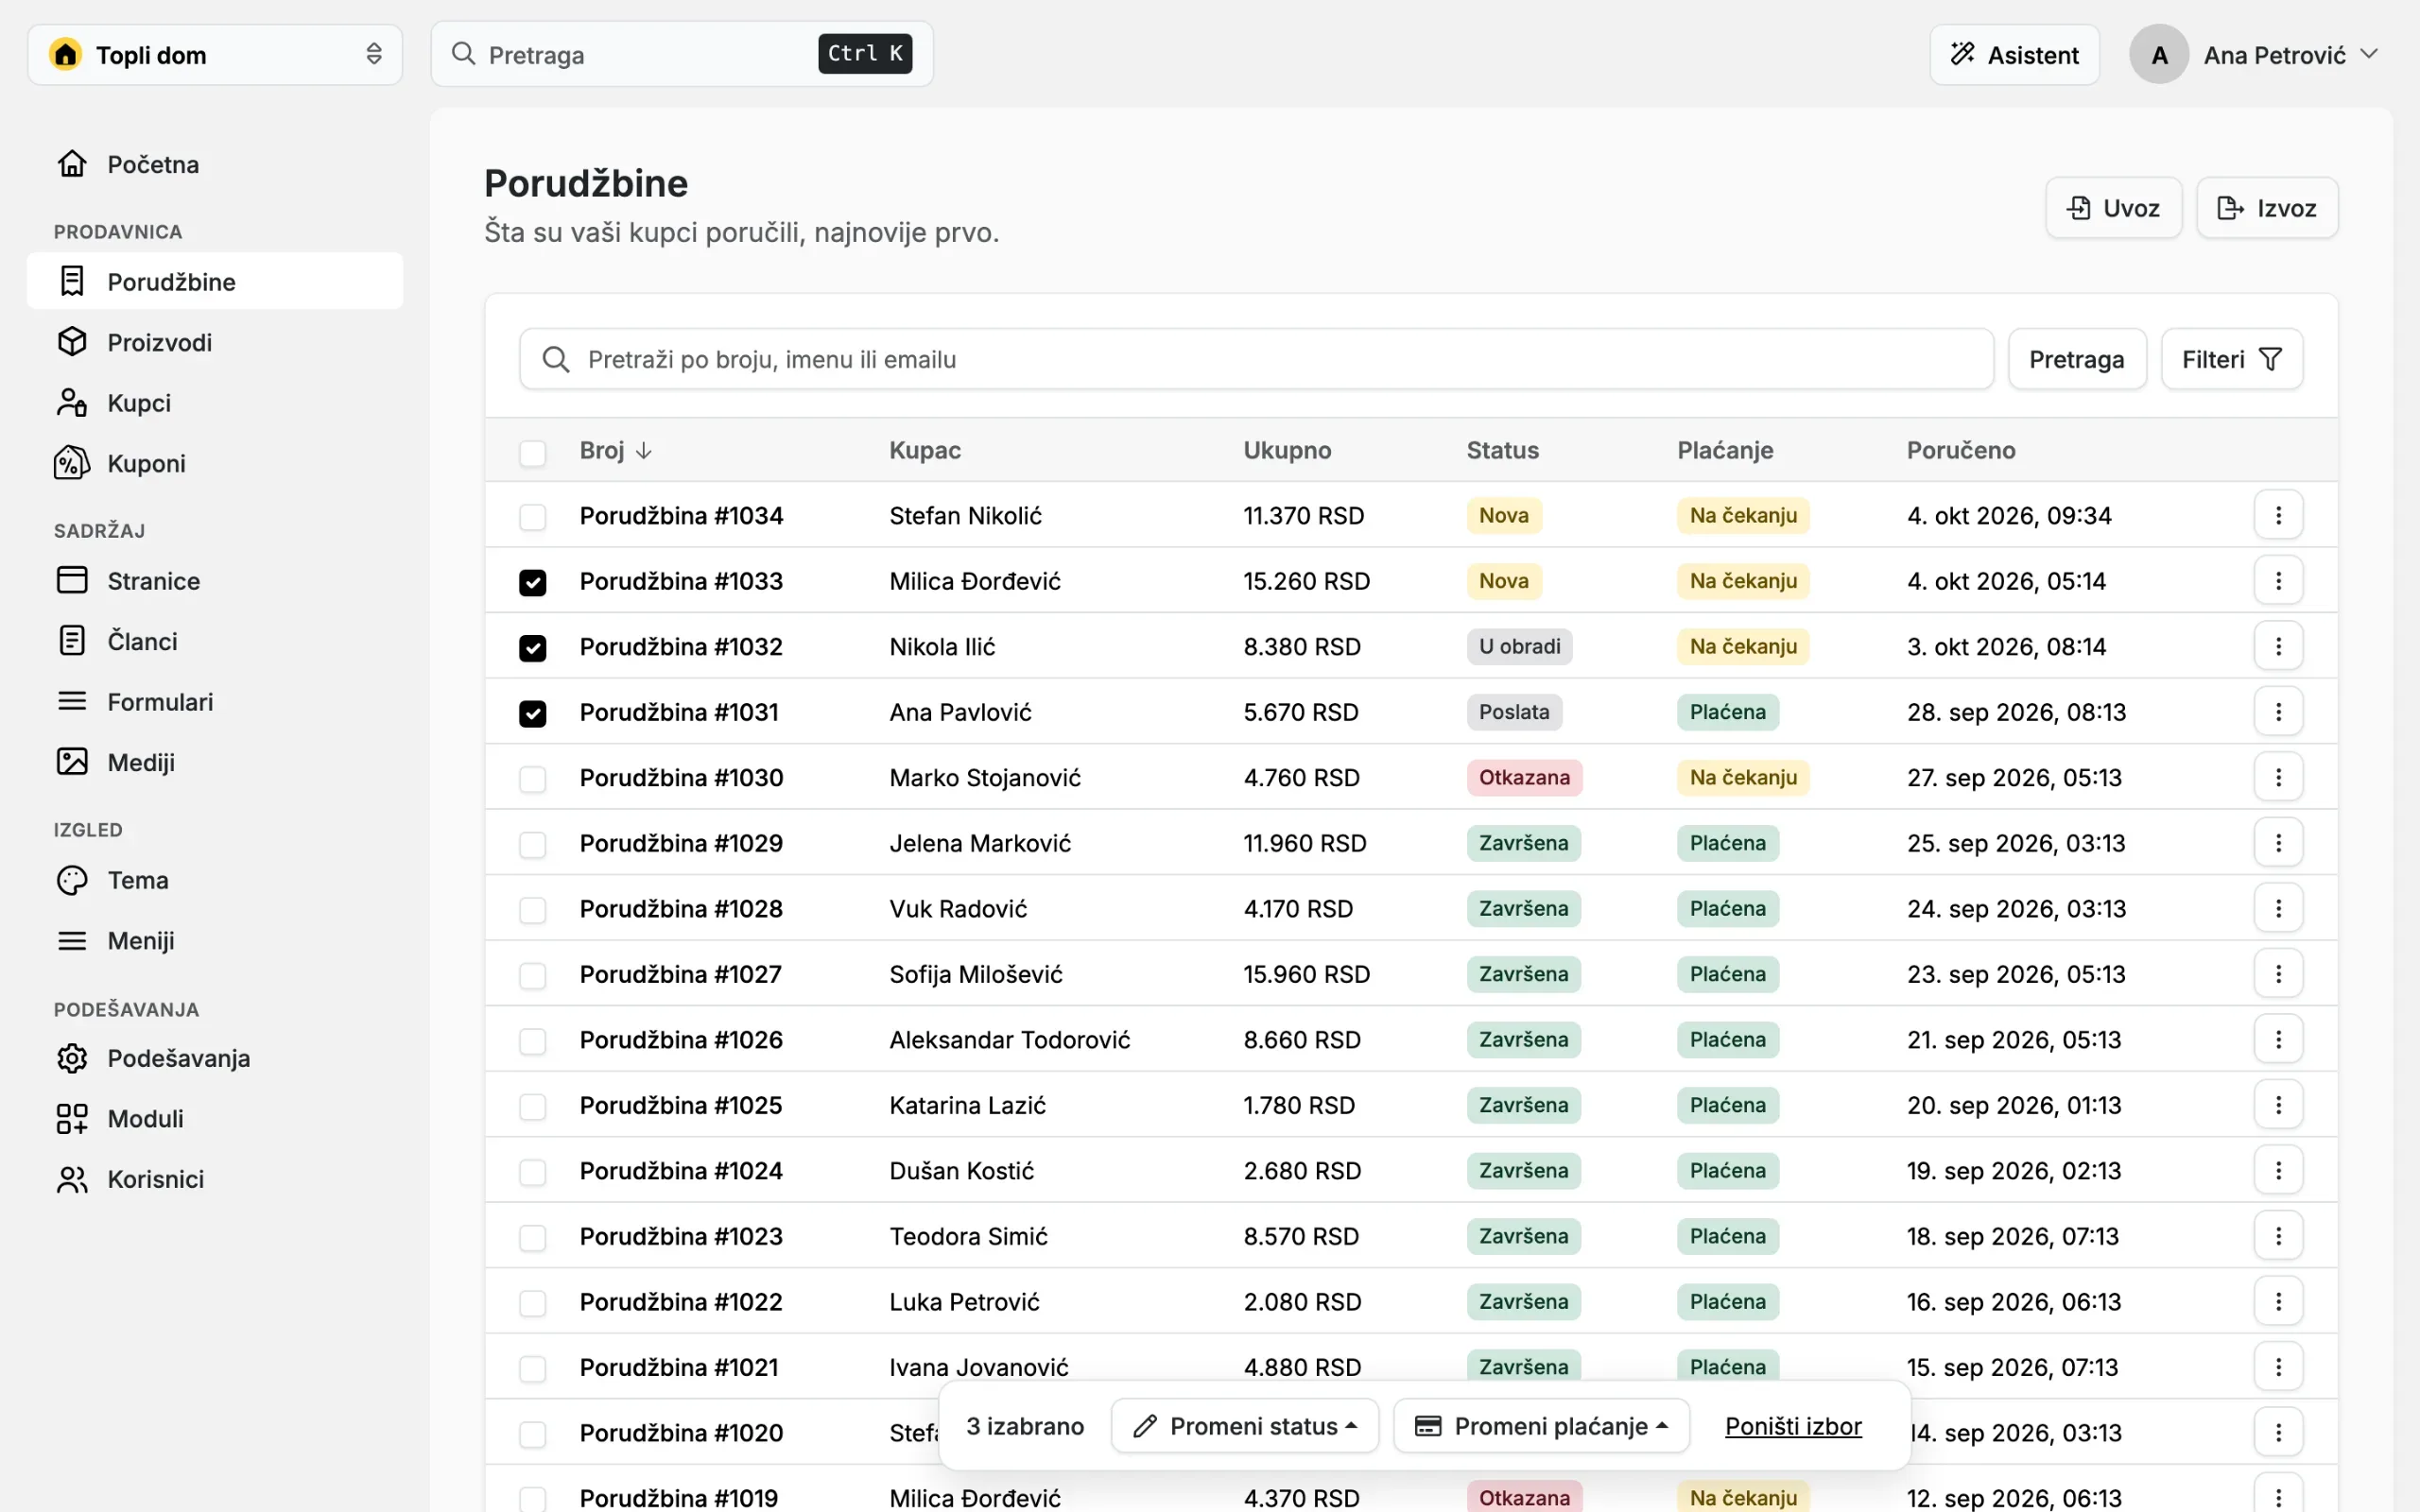Check the box for Porudžbina #1034

533,517
